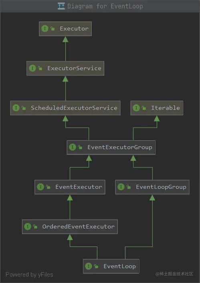Click the interface icon on the EventLoop node
Viewport: 200px width, 283px height.
pyautogui.click(x=89, y=266)
